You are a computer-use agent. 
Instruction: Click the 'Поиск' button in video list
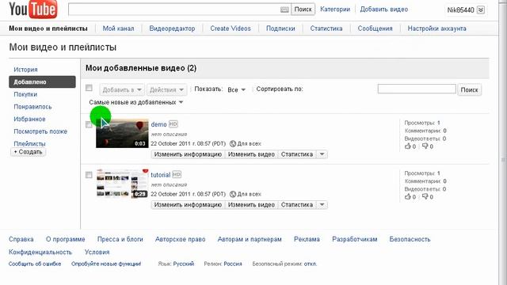tap(469, 89)
